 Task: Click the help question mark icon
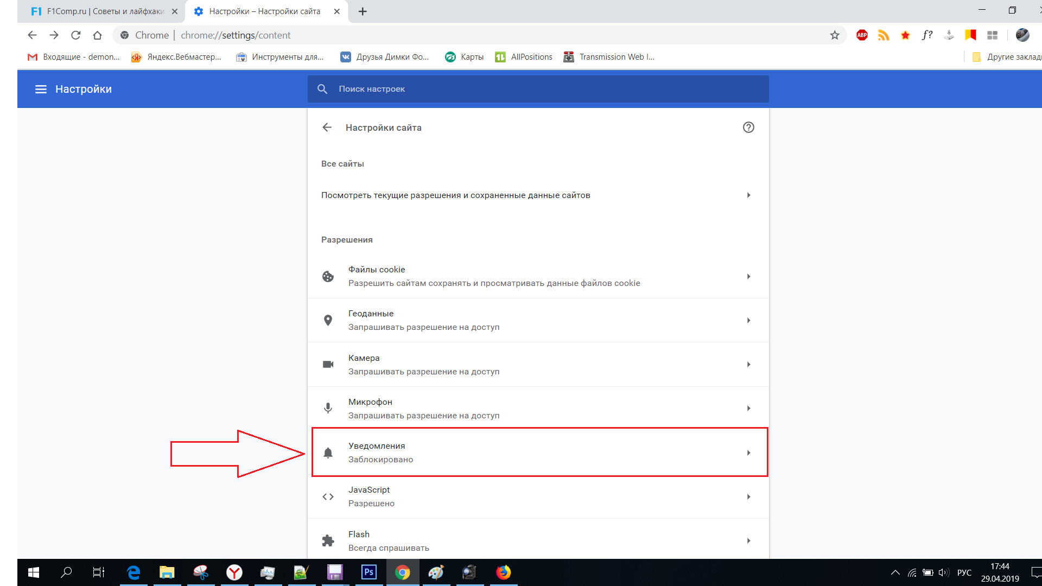click(x=748, y=128)
